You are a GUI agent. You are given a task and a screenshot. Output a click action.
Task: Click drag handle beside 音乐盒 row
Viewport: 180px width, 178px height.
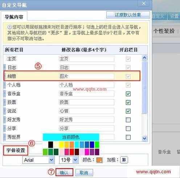4,94
